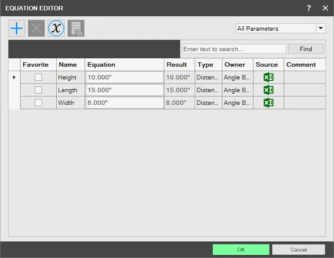334x258 pixels.
Task: Open the Excel source icon for Length
Action: pos(268,90)
